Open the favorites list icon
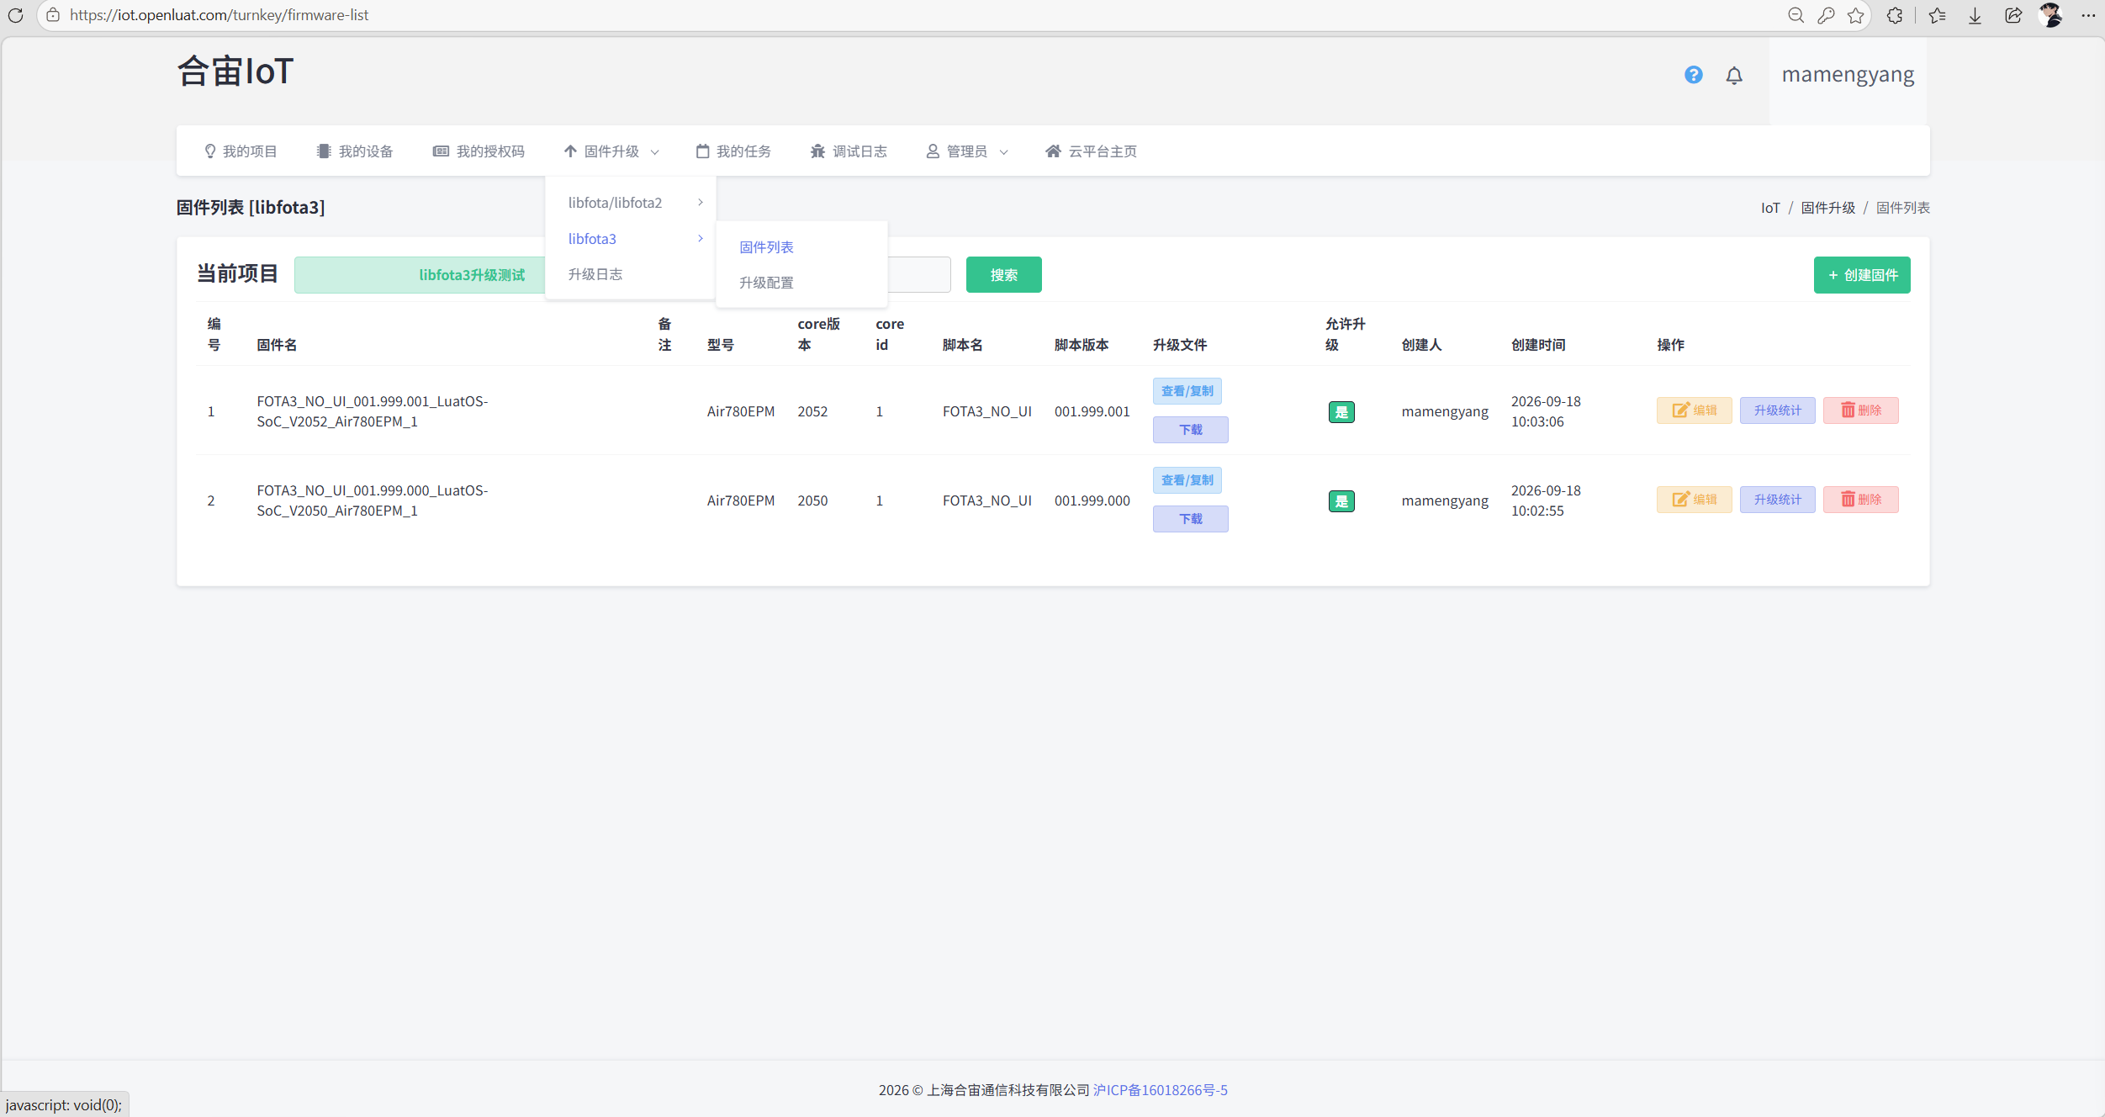This screenshot has height=1117, width=2105. point(1938,15)
